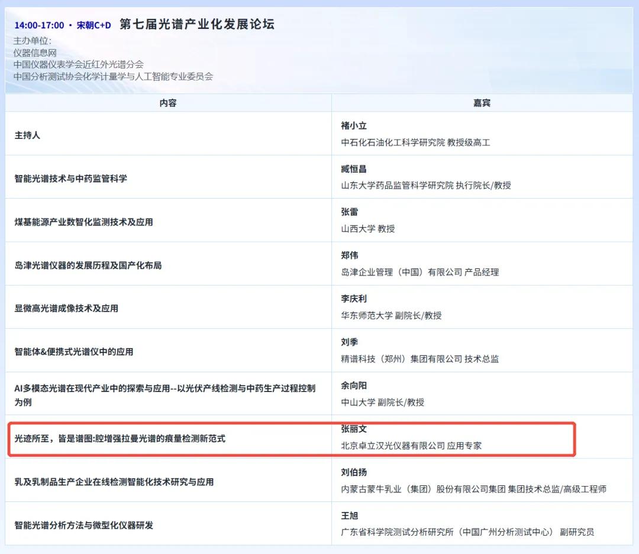Open talk 煤基能源产业数智化监测技术及应用
This screenshot has height=554, width=639.
click(x=83, y=222)
